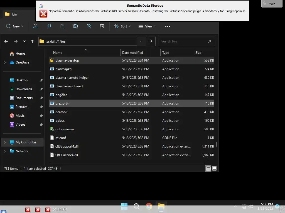The image size is (285, 213).
Task: Open Windows Start button on taskbar
Action: pos(124,206)
